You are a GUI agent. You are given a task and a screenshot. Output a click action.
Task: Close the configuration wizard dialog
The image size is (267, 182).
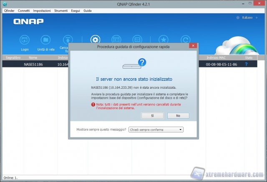tap(193, 45)
